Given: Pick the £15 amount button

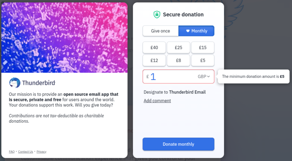Looking at the screenshot, I should click(x=203, y=48).
